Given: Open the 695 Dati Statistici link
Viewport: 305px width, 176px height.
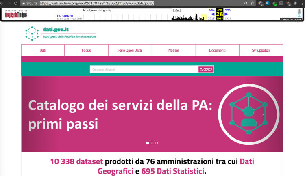Looking at the screenshot, I should coord(173,171).
